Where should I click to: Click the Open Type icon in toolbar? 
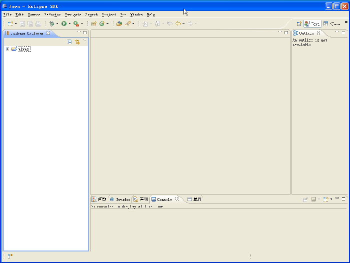pos(119,23)
